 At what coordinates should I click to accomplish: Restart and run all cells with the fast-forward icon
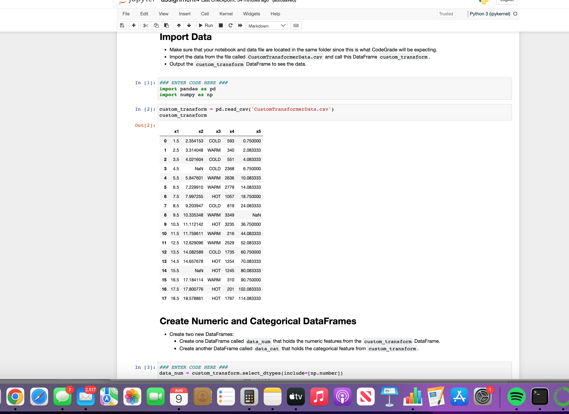[240, 25]
